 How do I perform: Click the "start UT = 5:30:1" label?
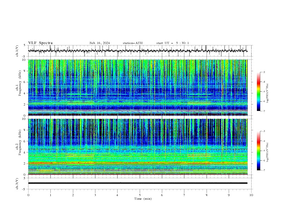click(x=173, y=43)
